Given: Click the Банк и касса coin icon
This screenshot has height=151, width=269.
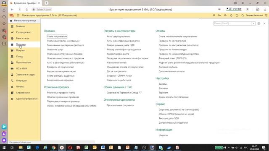Looking at the screenshot, I should (12, 38).
